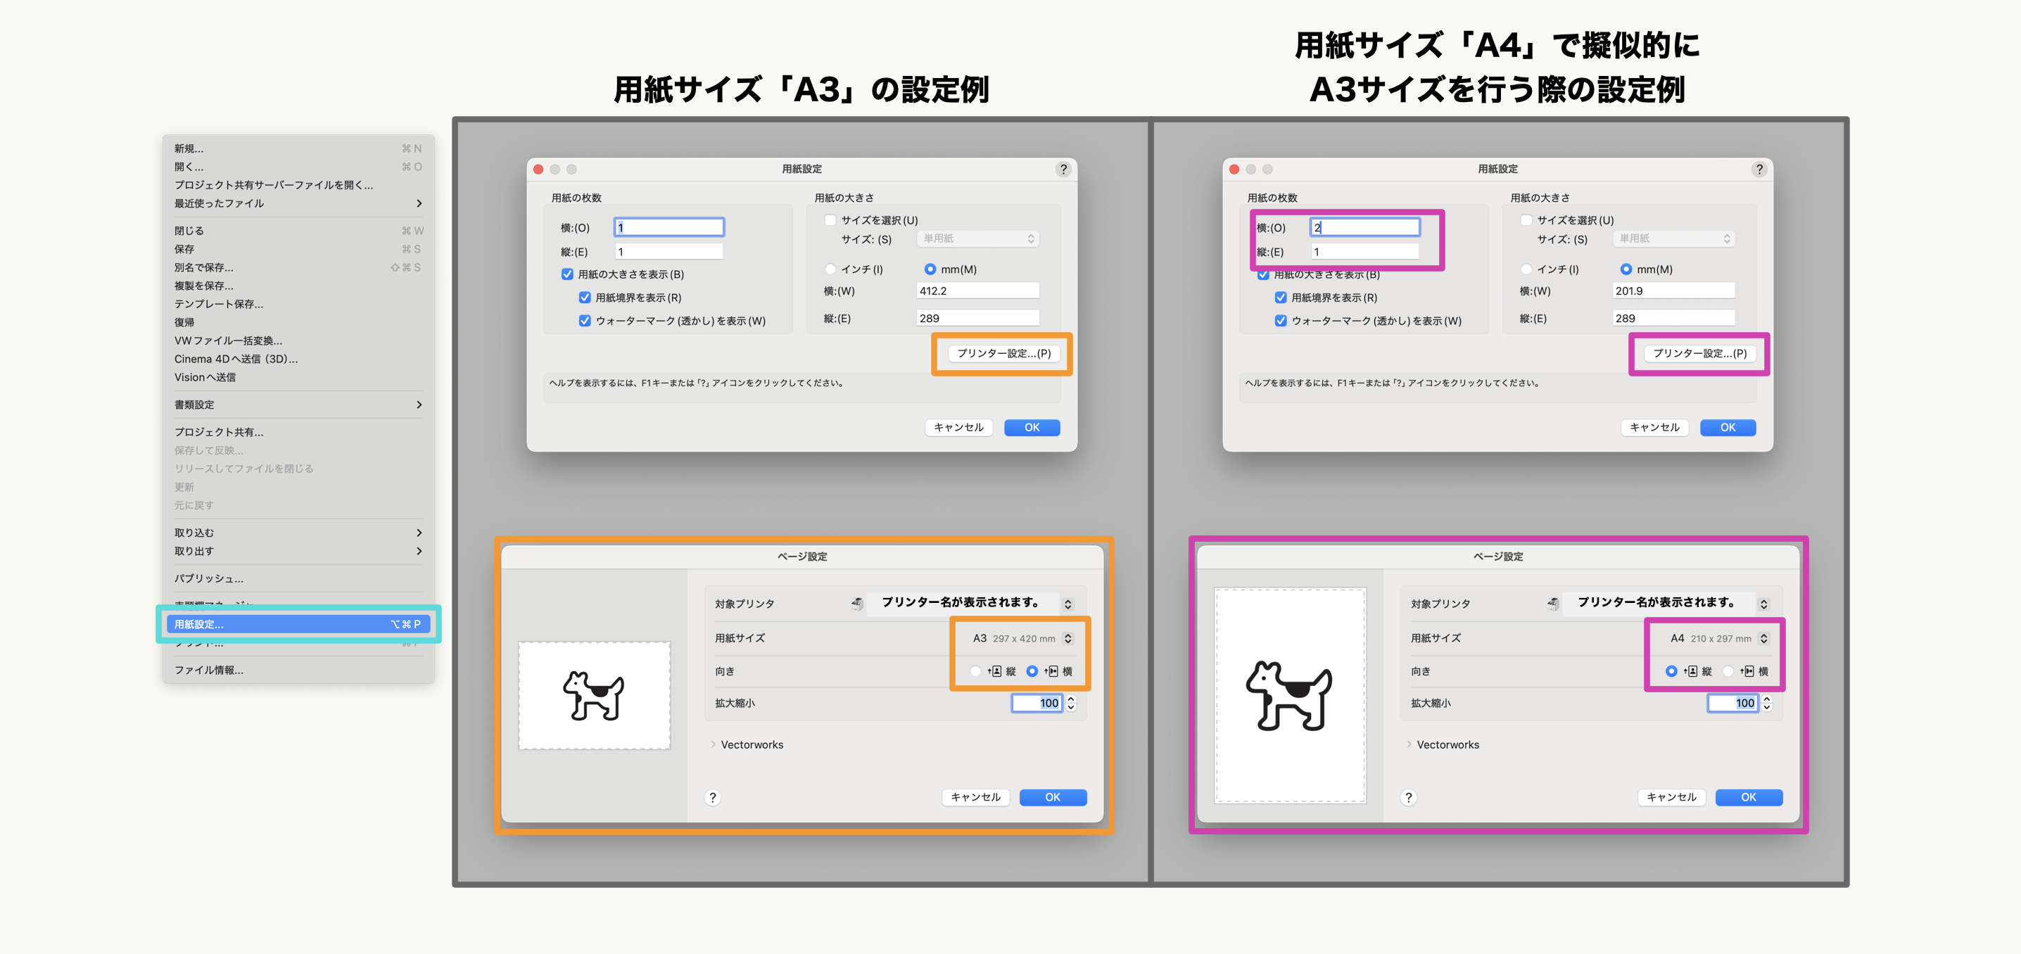Image resolution: width=2021 pixels, height=954 pixels.
Task: Select インチ radio button in right dialog
Action: click(1526, 269)
